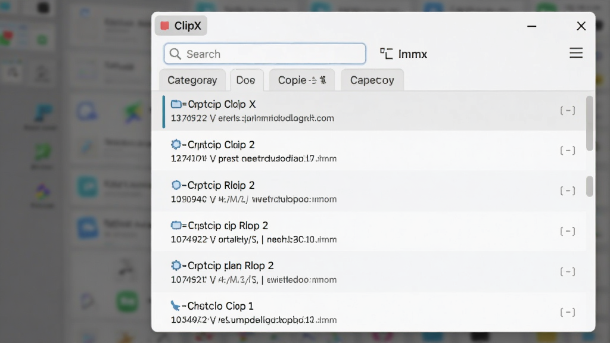This screenshot has width=610, height=343.
Task: Collapse the Crptcip Cloip 2 entry
Action: (568, 151)
